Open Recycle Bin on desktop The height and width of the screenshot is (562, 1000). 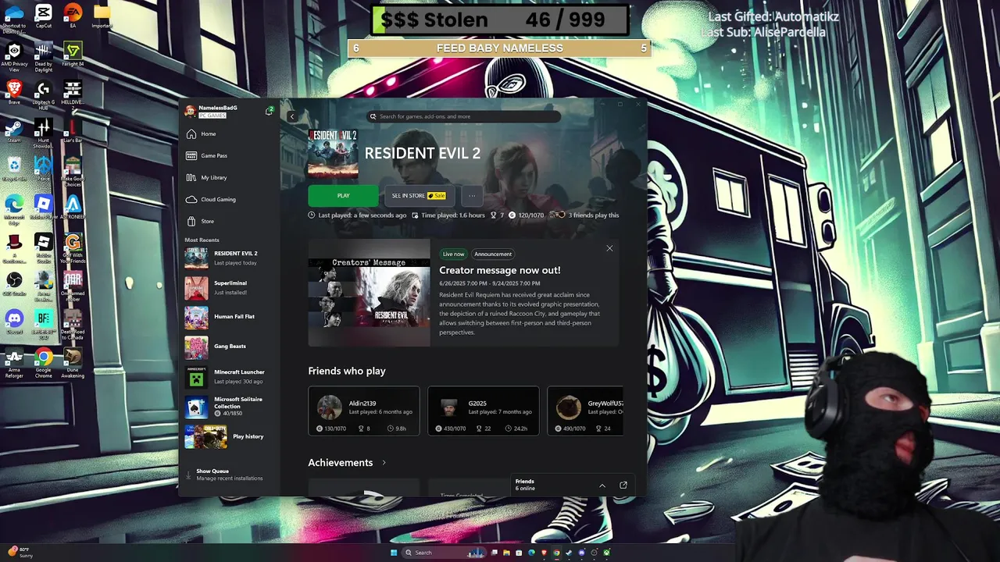click(x=14, y=168)
